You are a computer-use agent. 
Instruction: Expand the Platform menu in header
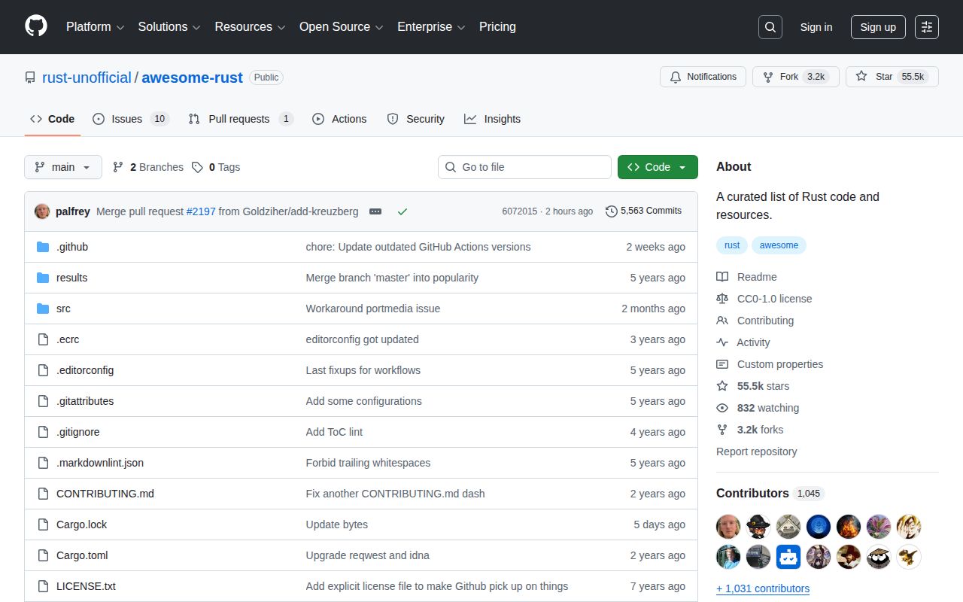point(95,26)
